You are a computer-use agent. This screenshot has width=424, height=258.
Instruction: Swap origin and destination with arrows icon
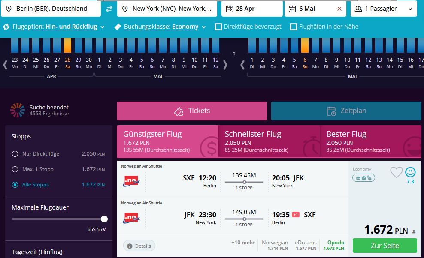(109, 9)
